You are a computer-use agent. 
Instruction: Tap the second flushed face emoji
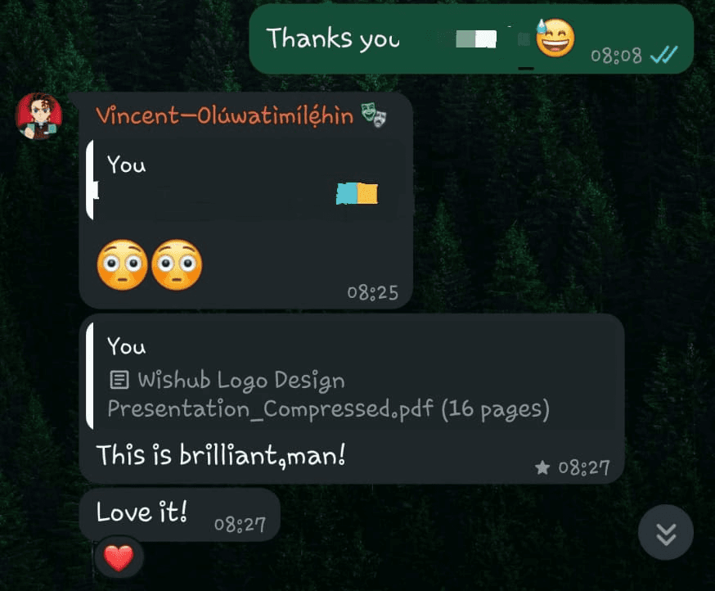pyautogui.click(x=177, y=264)
